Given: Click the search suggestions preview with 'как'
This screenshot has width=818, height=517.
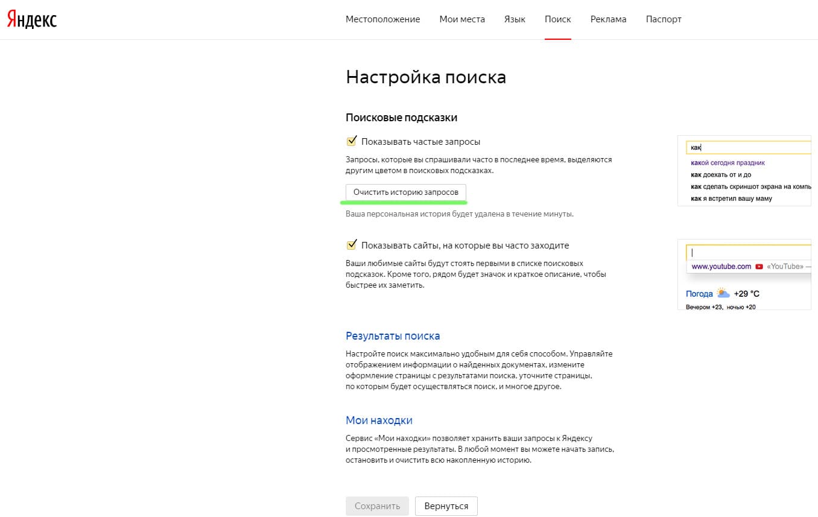Looking at the screenshot, I should [744, 171].
